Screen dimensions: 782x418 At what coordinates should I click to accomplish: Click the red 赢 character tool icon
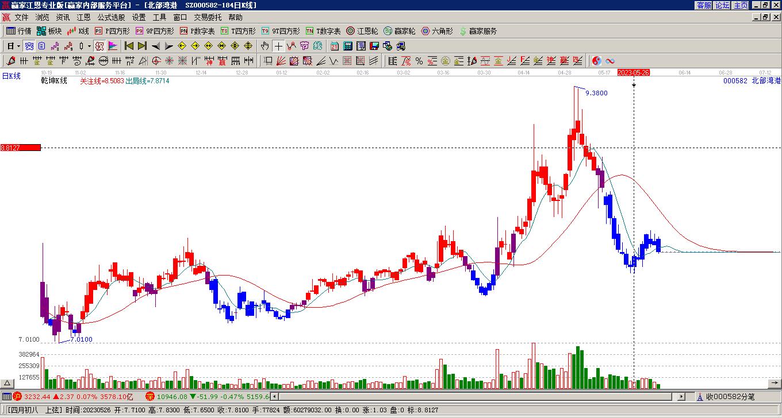(x=222, y=61)
